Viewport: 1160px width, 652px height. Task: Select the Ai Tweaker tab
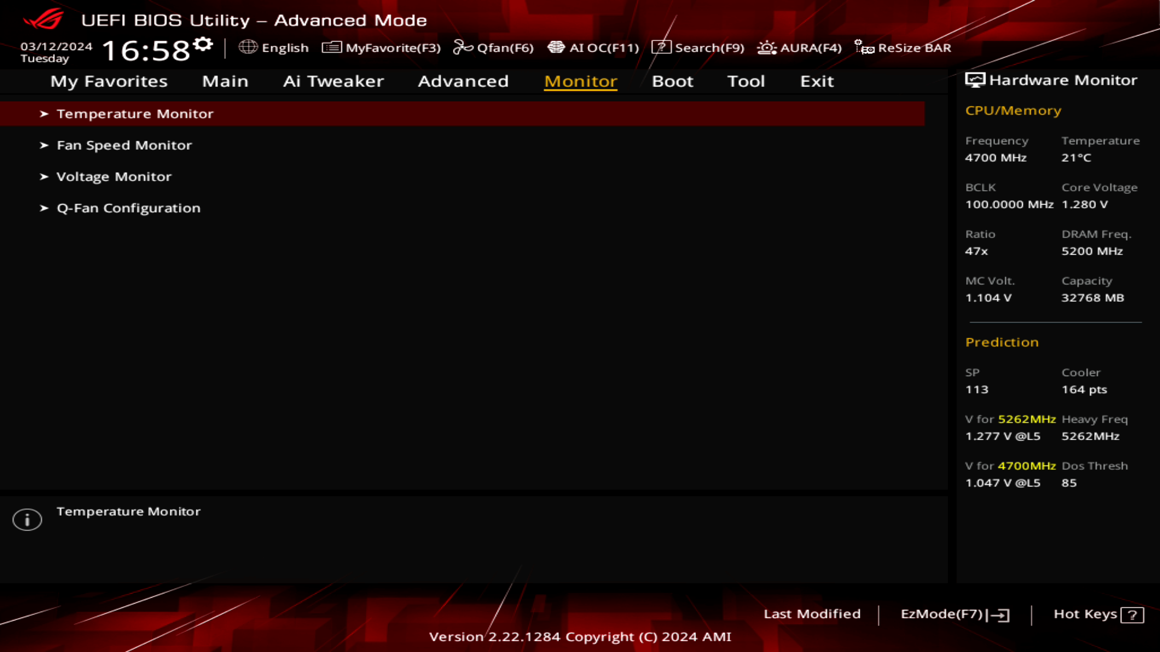[x=333, y=80]
